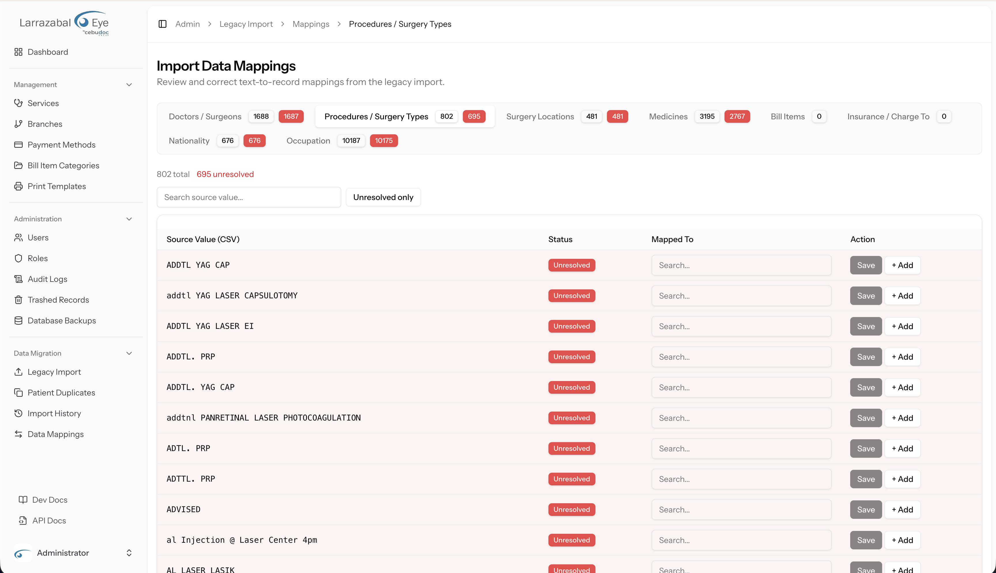Click the API Docs file-code icon
The image size is (996, 573).
click(x=23, y=521)
